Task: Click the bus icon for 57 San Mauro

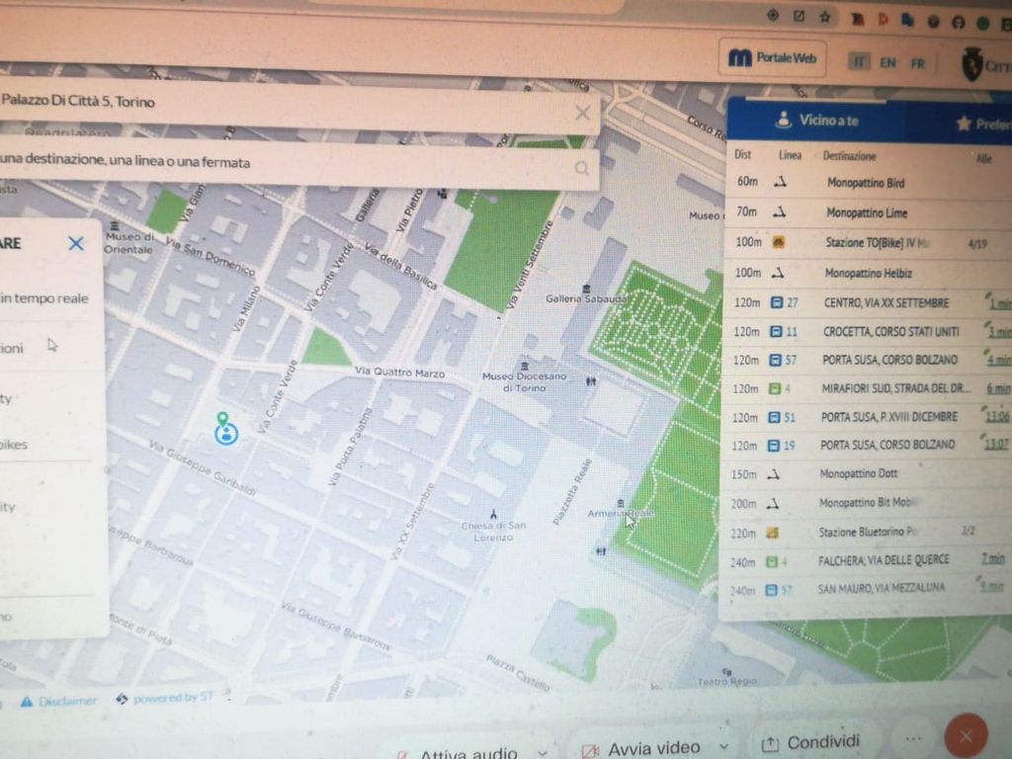Action: (x=771, y=590)
